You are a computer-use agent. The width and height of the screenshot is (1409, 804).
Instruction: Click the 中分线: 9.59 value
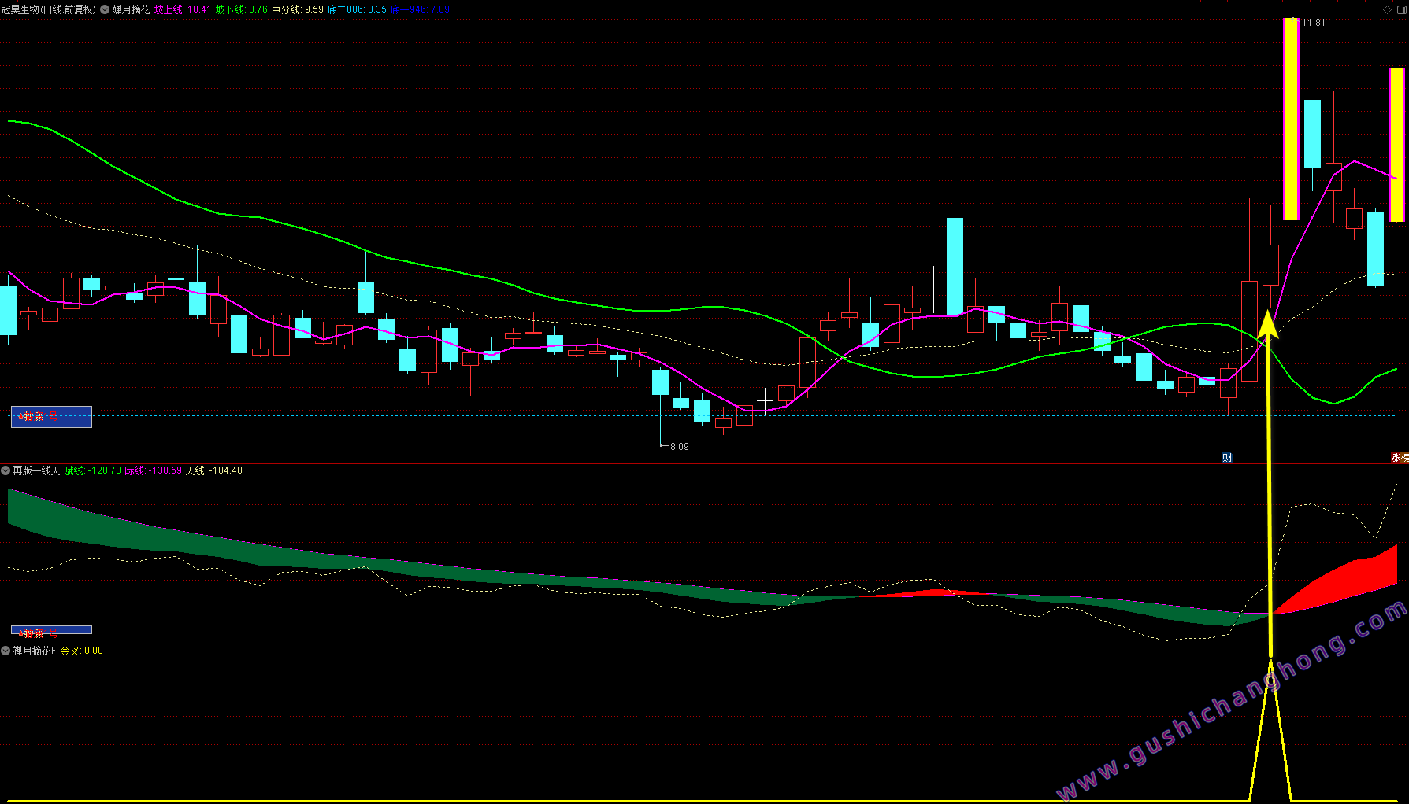click(298, 9)
